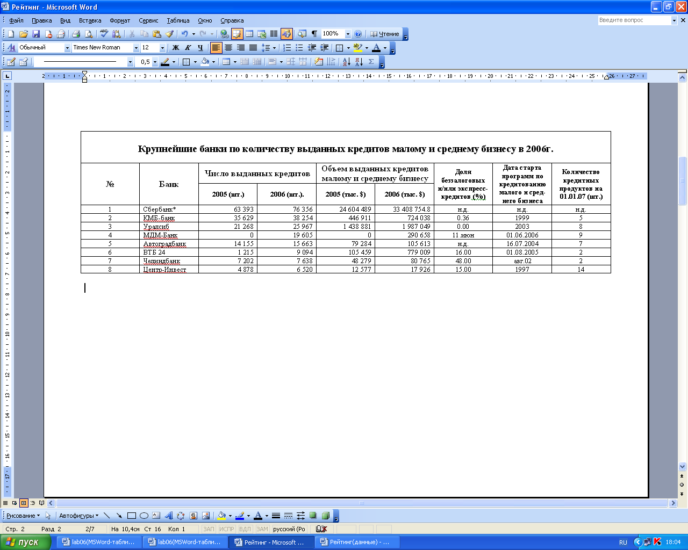The height and width of the screenshot is (550, 688).
Task: Sort table descending Я-А
Action: [x=359, y=62]
